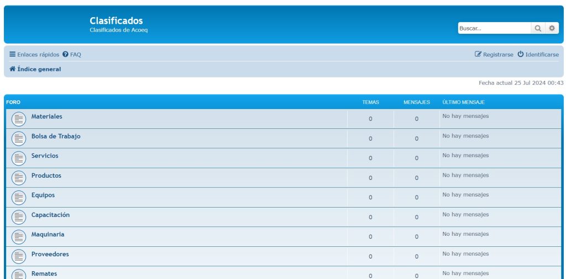Viewport: 566px width, 279px height.
Task: Click the Materiales forum icon
Action: point(19,119)
